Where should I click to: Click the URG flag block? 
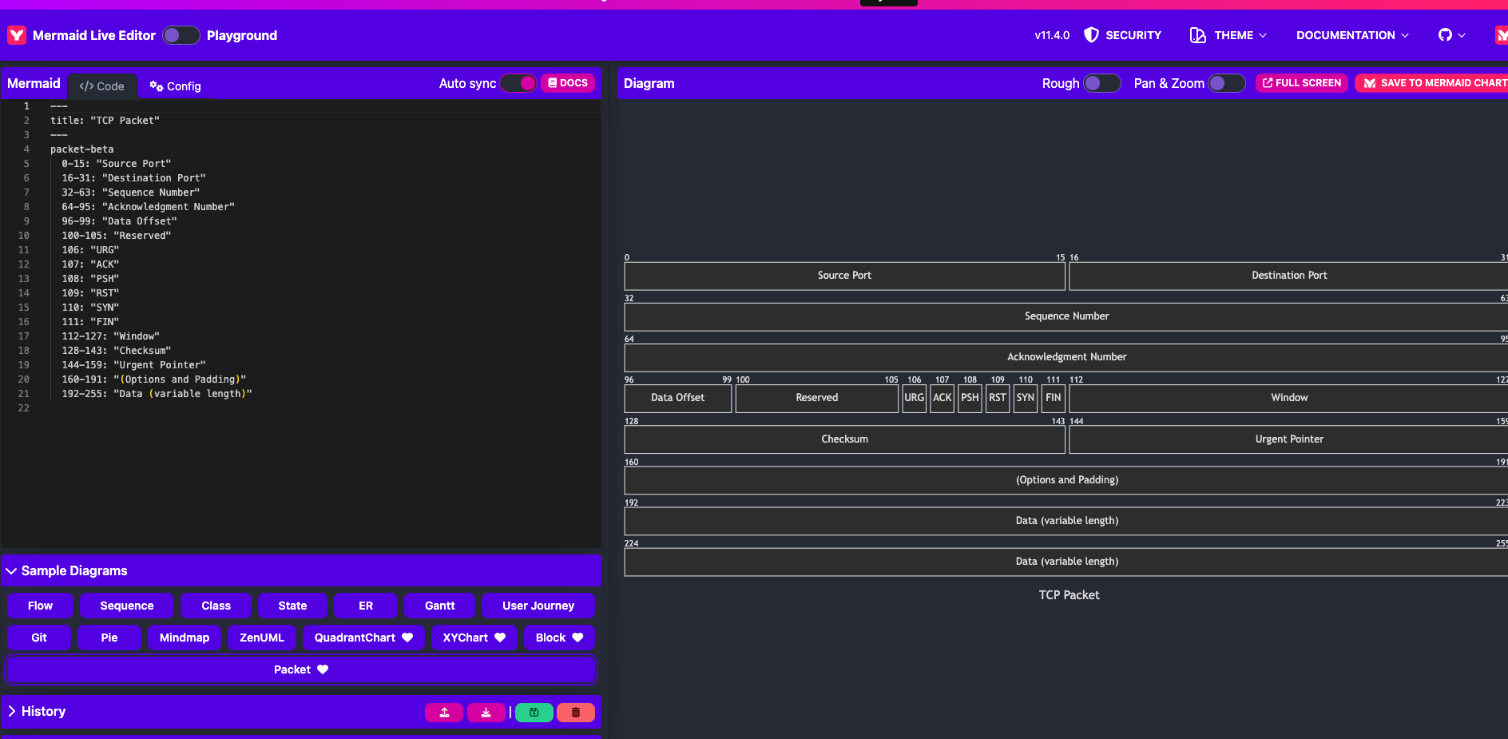(x=915, y=398)
